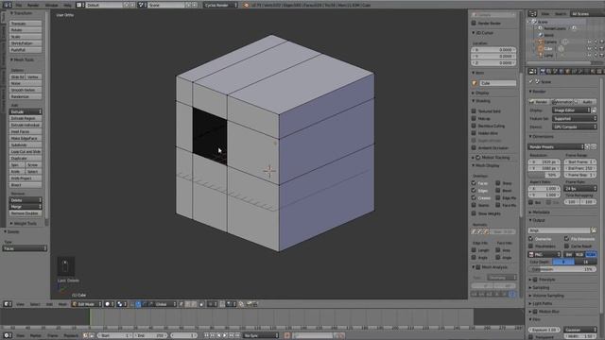
Task: Click the output path folder browse icon
Action: tap(594, 230)
